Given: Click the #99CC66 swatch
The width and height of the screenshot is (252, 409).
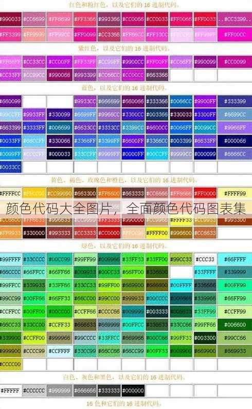Looking at the screenshot, I should click(235, 338).
